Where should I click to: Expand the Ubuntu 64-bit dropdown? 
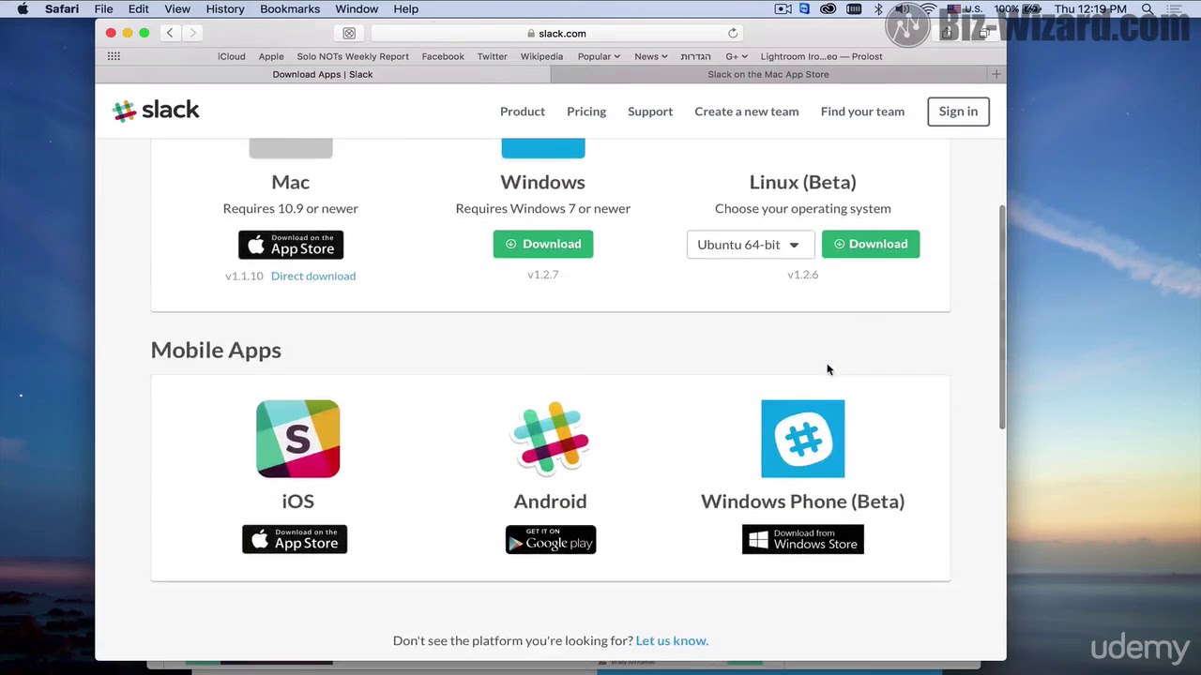tap(749, 244)
